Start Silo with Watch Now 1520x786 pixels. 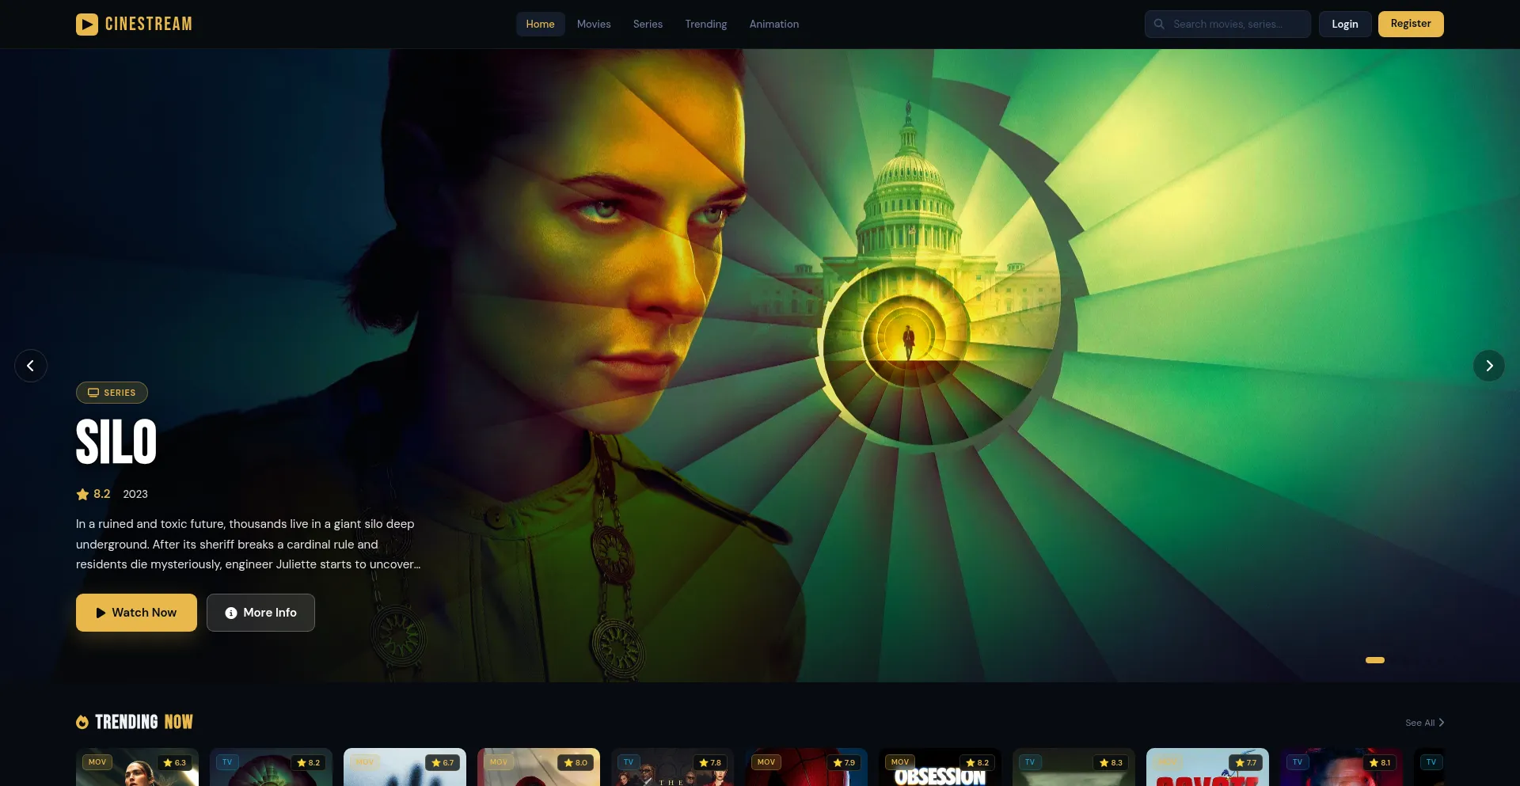136,613
